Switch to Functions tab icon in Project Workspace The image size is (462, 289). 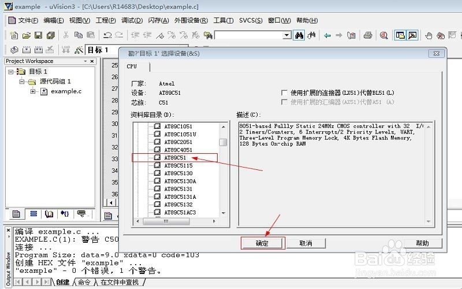tap(65, 213)
